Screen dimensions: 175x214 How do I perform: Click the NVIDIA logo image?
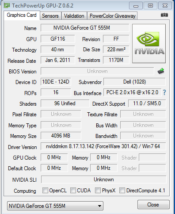click(149, 44)
